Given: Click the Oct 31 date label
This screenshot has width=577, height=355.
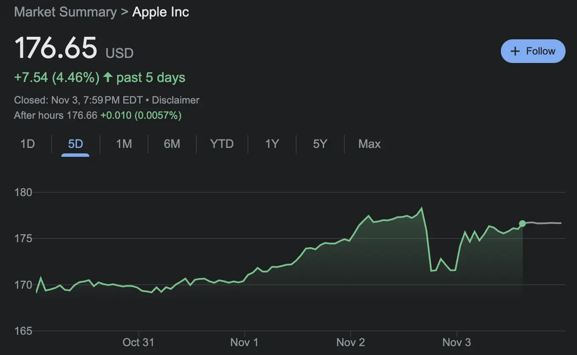Looking at the screenshot, I should click(x=138, y=342).
